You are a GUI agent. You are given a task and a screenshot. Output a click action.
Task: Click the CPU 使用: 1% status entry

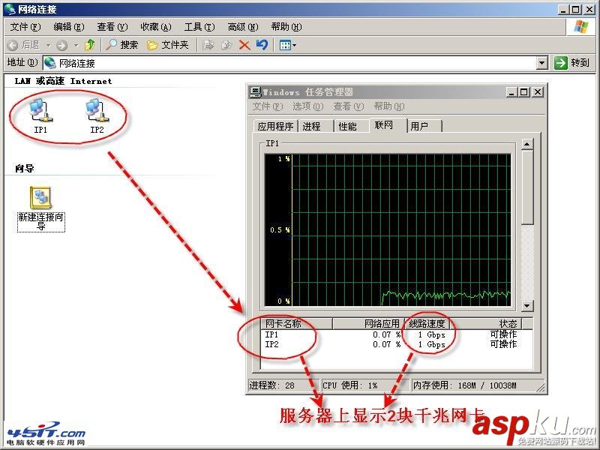364,385
